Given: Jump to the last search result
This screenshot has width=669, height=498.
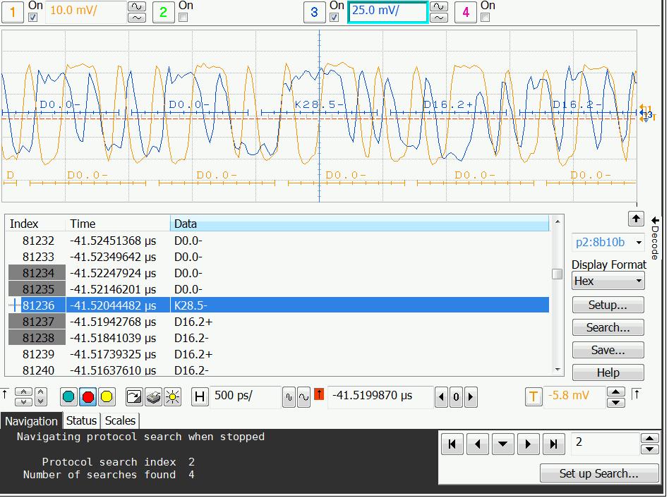Looking at the screenshot, I should tap(554, 444).
